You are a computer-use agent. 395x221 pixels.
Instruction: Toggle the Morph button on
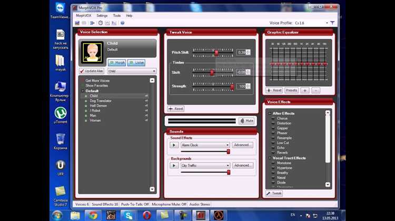click(x=117, y=62)
